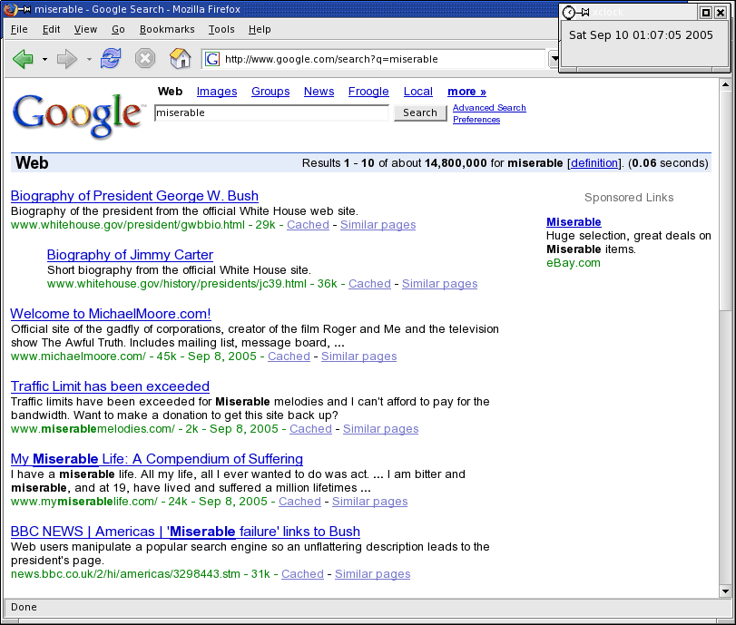736x625 pixels.
Task: Click the grey Forward arrow button
Action: [x=66, y=59]
